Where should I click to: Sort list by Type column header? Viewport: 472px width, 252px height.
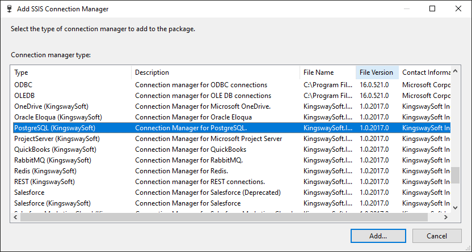point(72,72)
